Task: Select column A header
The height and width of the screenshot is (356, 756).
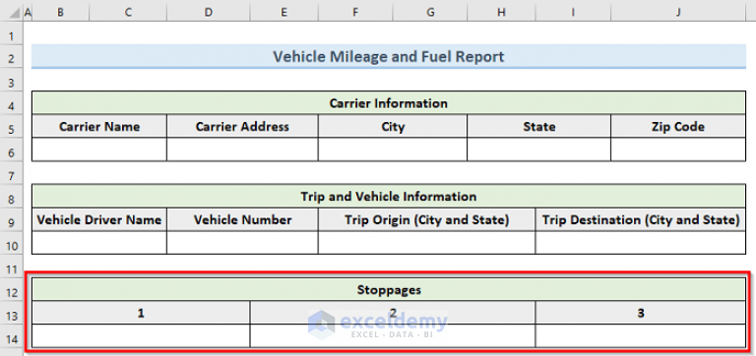Action: point(28,13)
